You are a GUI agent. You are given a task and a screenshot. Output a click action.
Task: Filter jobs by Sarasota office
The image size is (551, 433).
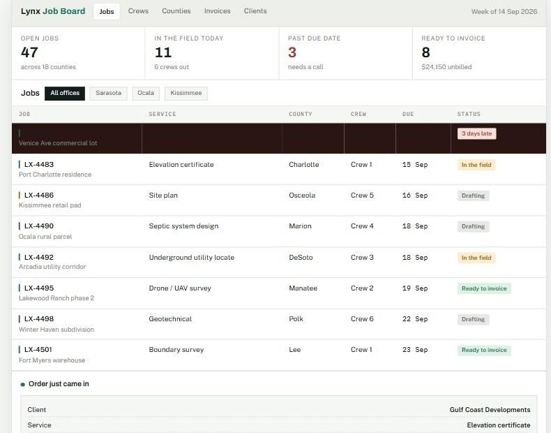point(108,93)
